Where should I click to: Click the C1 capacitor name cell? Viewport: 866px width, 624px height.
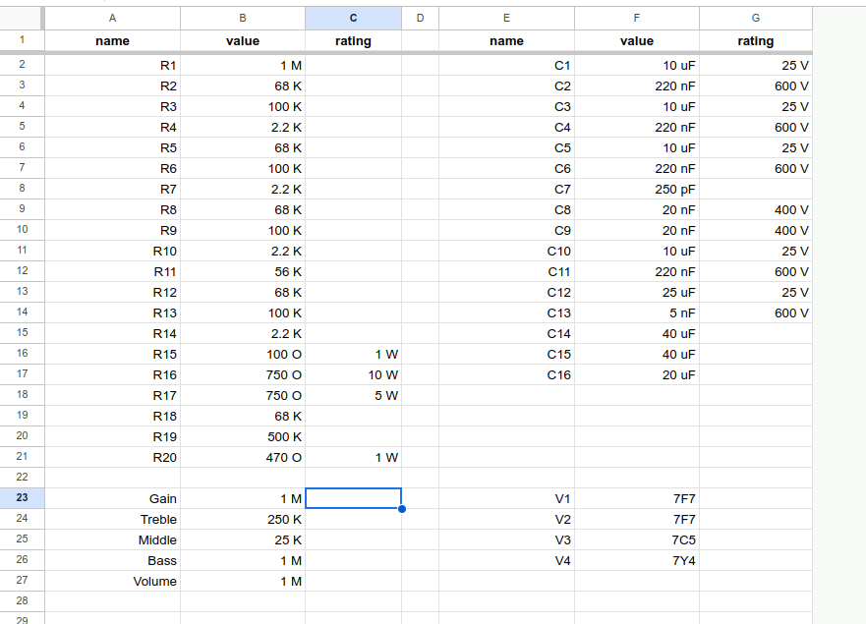pyautogui.click(x=506, y=65)
